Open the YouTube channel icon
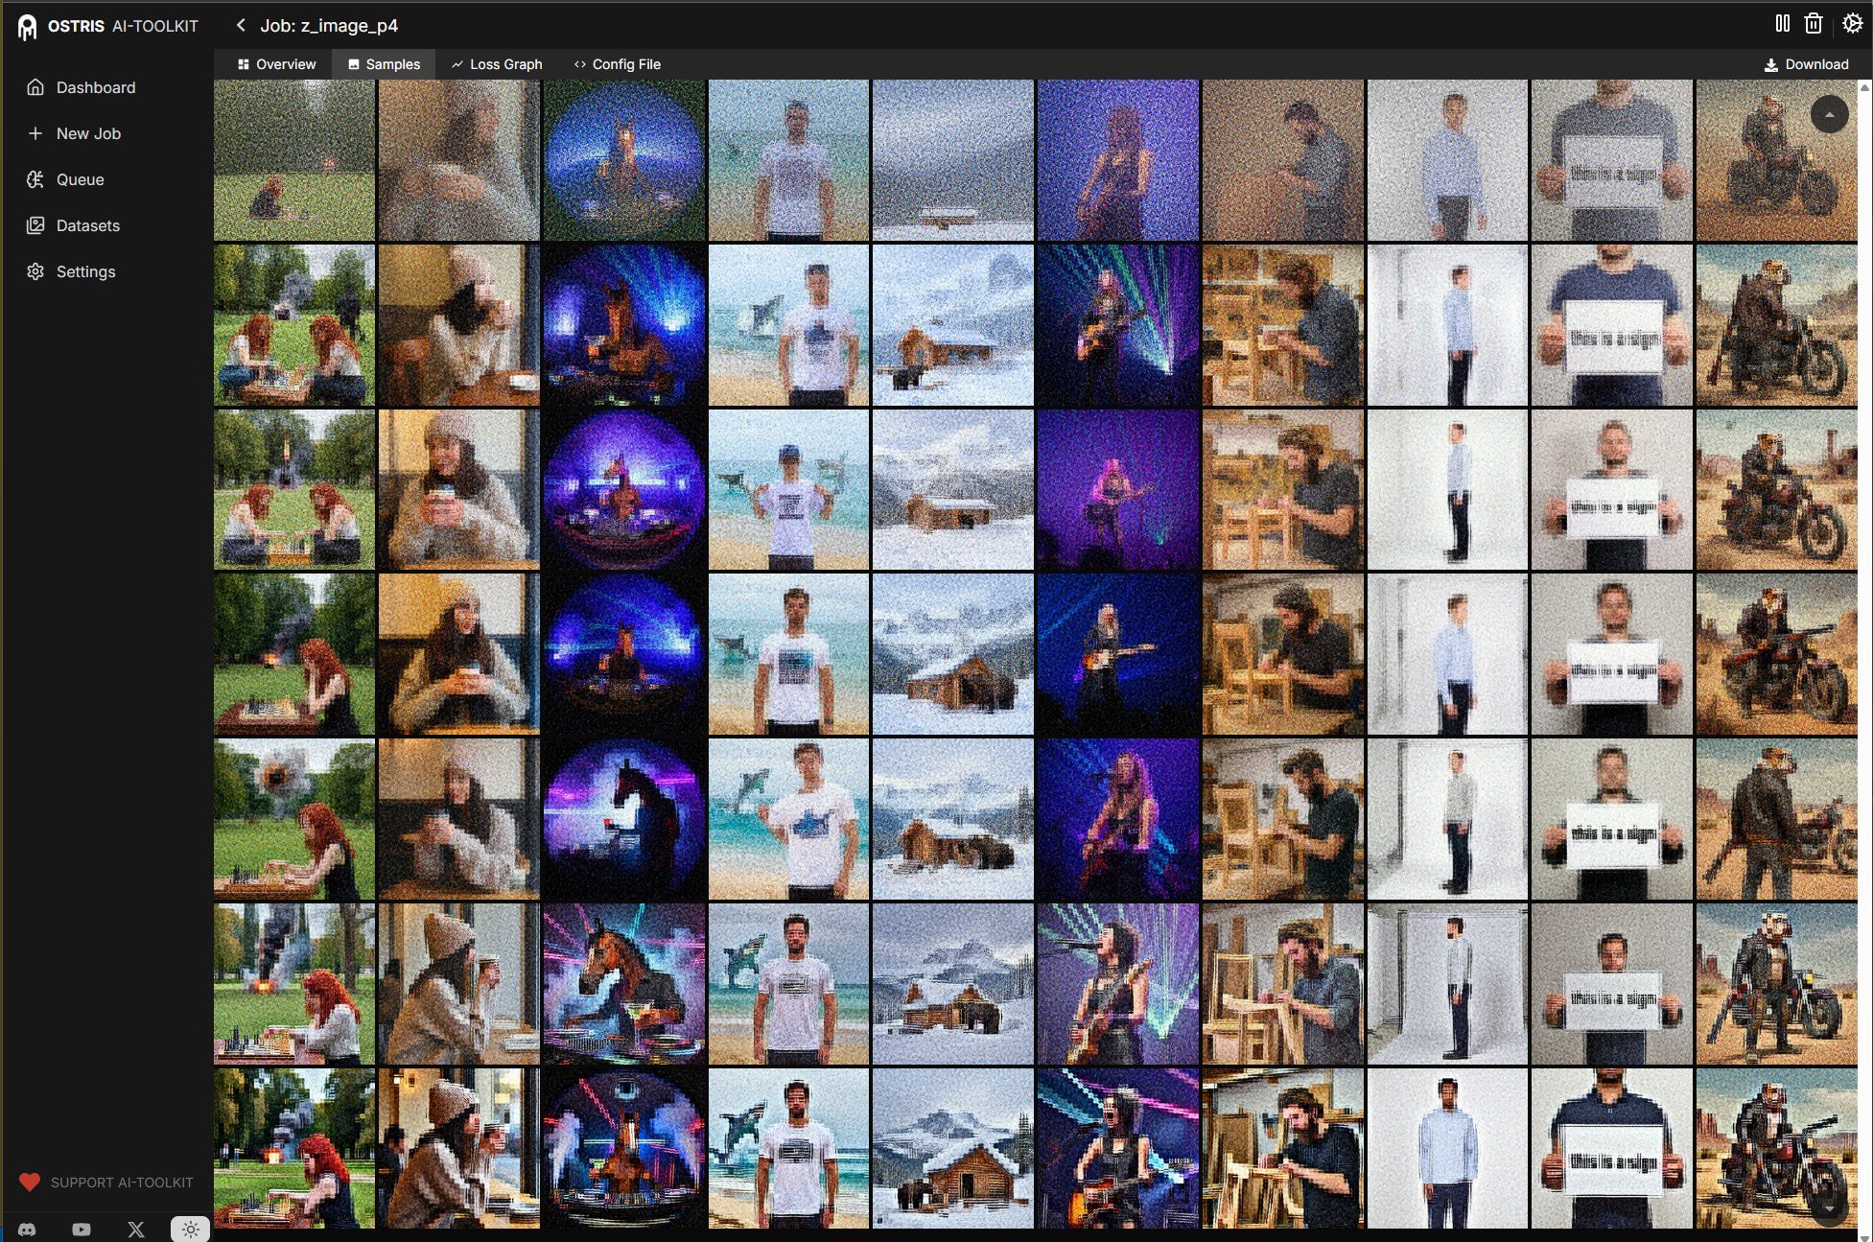The width and height of the screenshot is (1873, 1242). click(x=82, y=1229)
